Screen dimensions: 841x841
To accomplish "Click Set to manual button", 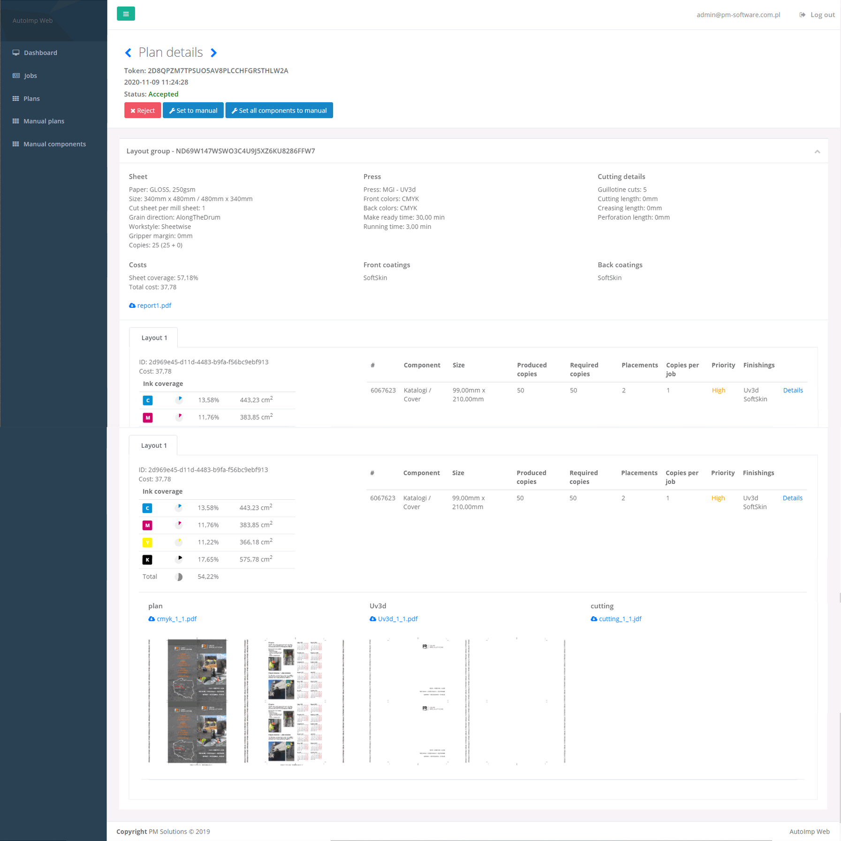I will pyautogui.click(x=193, y=111).
